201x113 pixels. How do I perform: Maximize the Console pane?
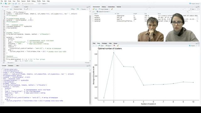click(89, 66)
